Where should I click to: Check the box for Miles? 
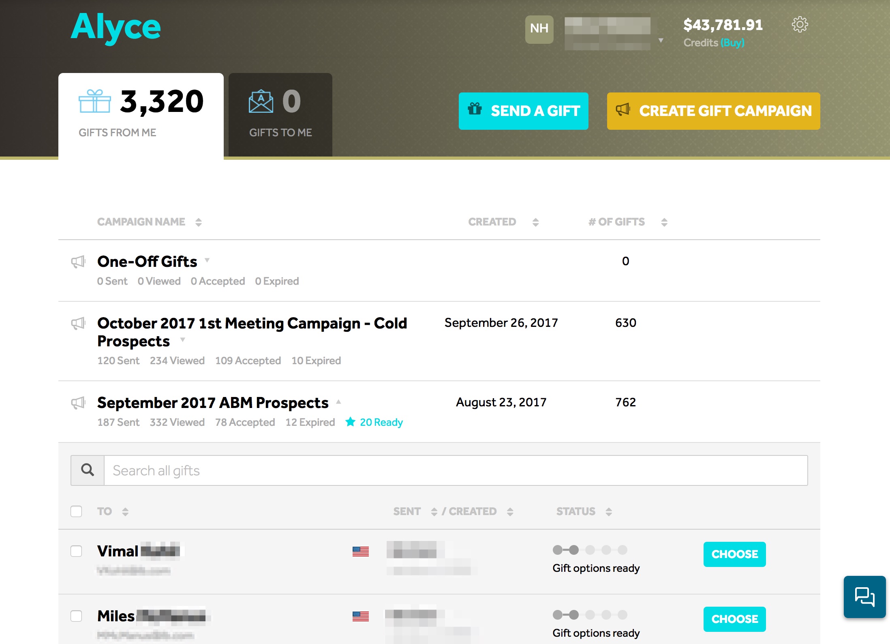(76, 616)
